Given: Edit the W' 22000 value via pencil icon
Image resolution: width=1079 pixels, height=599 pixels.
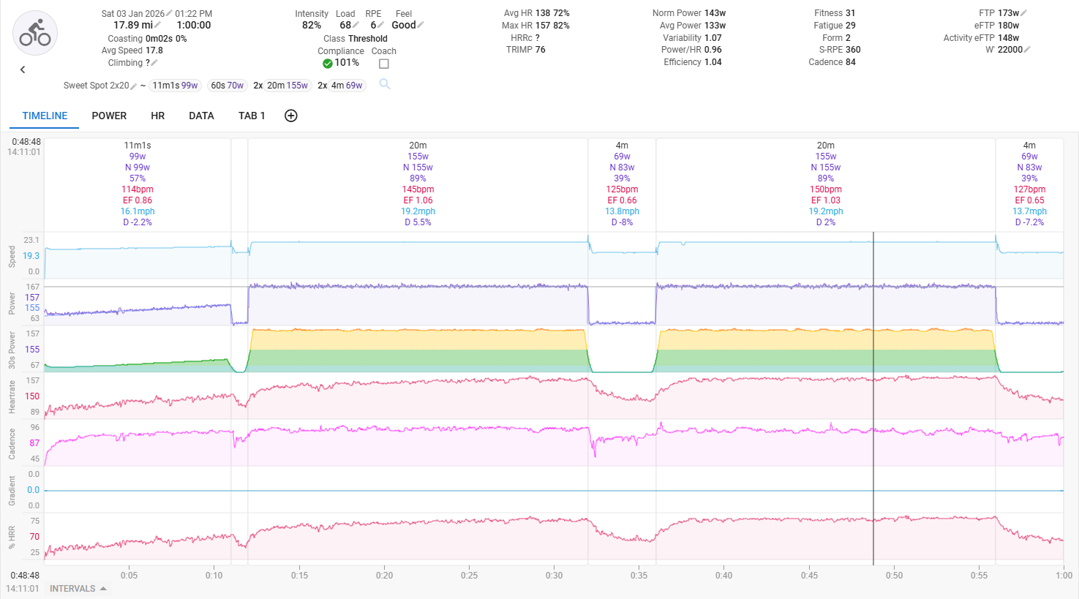Looking at the screenshot, I should [1027, 50].
